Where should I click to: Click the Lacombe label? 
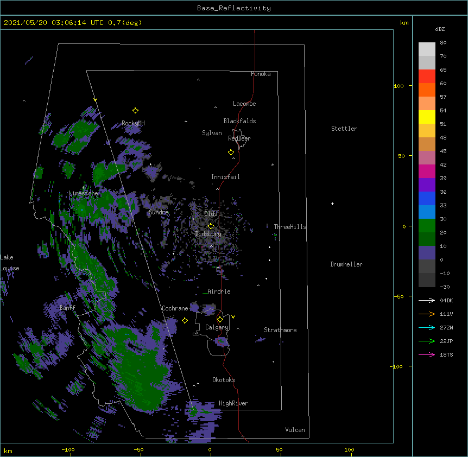(x=244, y=104)
